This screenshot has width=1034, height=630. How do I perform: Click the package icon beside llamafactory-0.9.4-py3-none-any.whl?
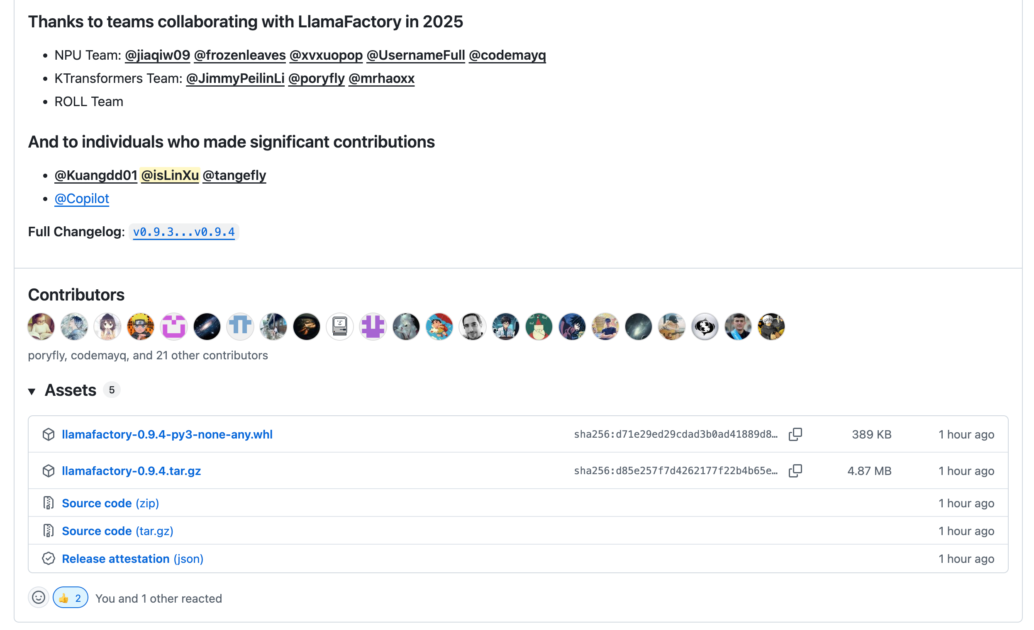coord(49,435)
